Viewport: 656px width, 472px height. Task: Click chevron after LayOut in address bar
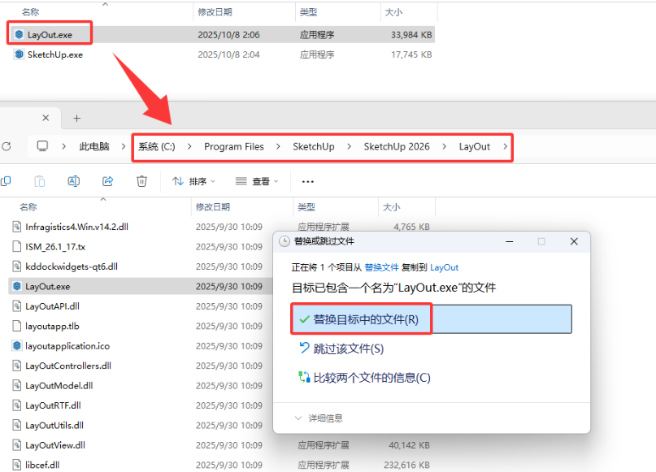[505, 147]
